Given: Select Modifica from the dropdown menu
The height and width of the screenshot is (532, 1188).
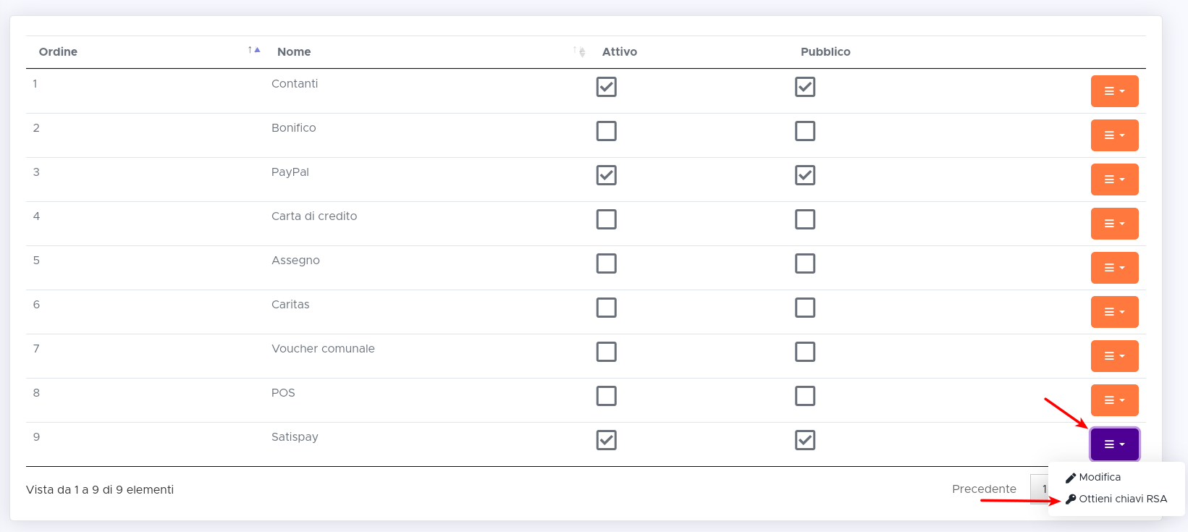Looking at the screenshot, I should 1100,478.
